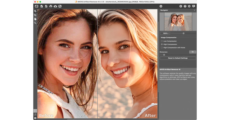The height and width of the screenshot is (120, 230).
Task: Open Preferences with the gear icon
Action: pyautogui.click(x=189, y=6)
